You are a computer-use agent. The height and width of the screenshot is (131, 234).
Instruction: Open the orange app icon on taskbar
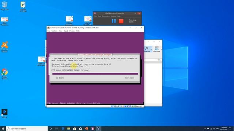pos(87,128)
